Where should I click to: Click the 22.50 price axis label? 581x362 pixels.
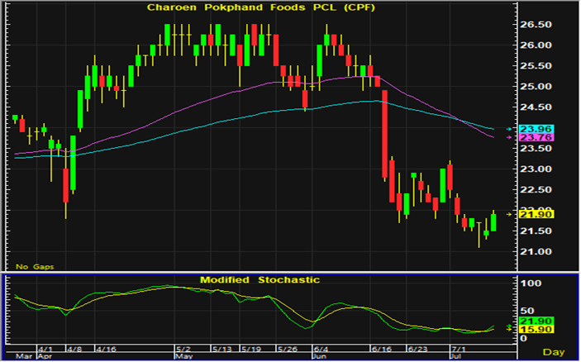click(x=536, y=190)
